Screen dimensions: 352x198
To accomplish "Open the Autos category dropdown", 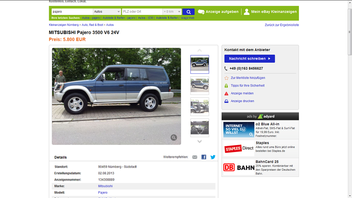I will [x=107, y=12].
